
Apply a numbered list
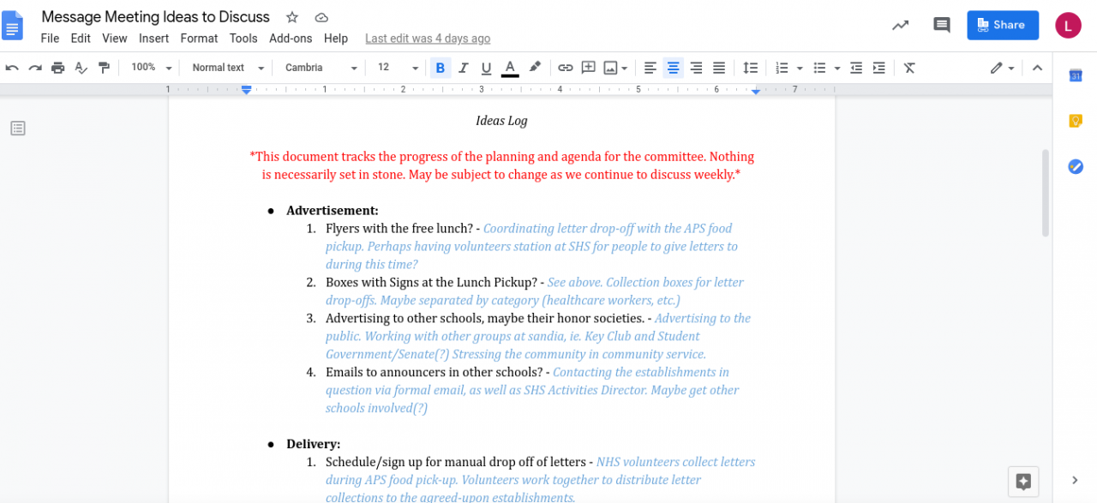pos(782,68)
